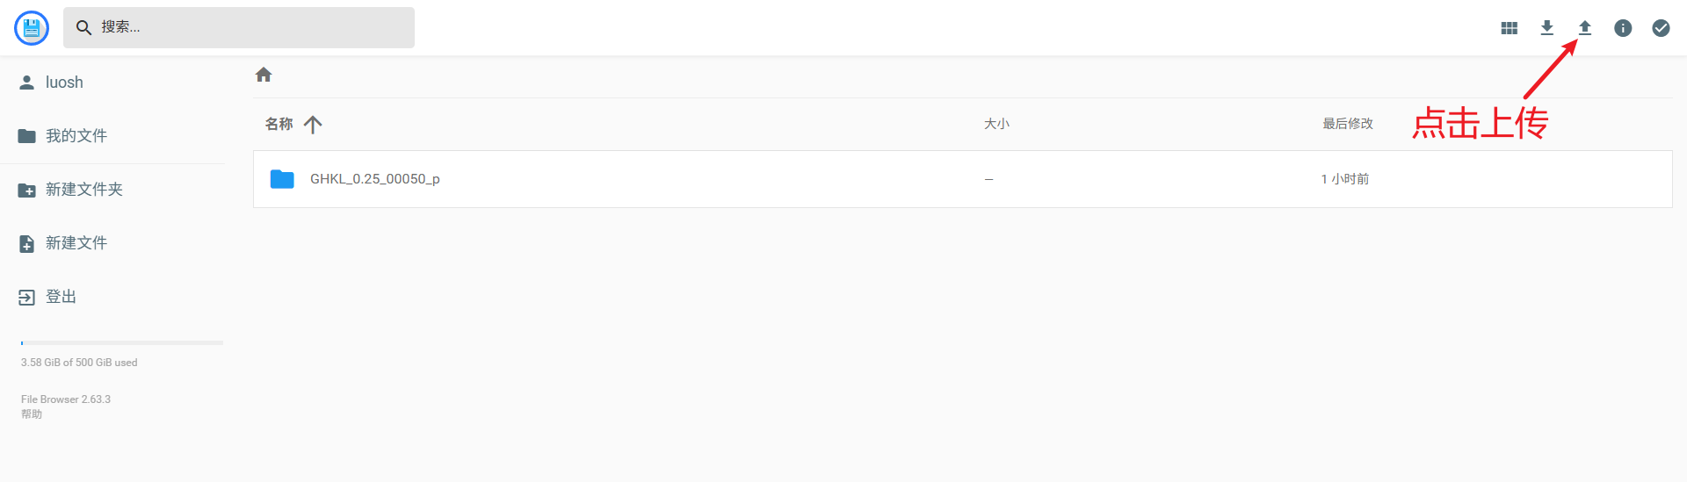The image size is (1687, 482).
Task: Sort by name column header 名称
Action: [279, 125]
